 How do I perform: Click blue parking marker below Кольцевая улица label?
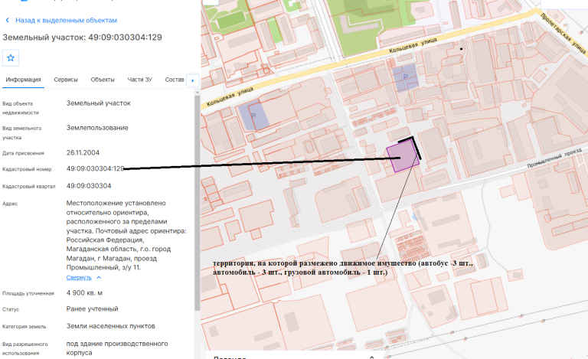(x=405, y=77)
